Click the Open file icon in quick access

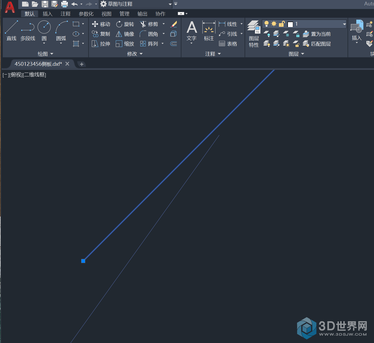[x=35, y=4]
